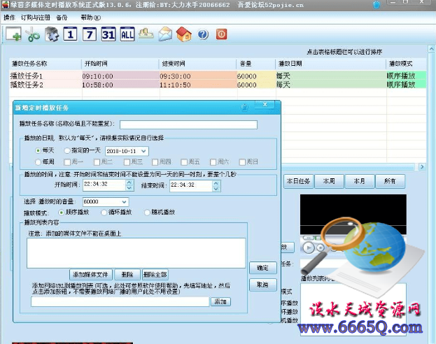The image size is (436, 344).
Task: Show today's tasks with calendar 1 icon
Action: point(71,34)
